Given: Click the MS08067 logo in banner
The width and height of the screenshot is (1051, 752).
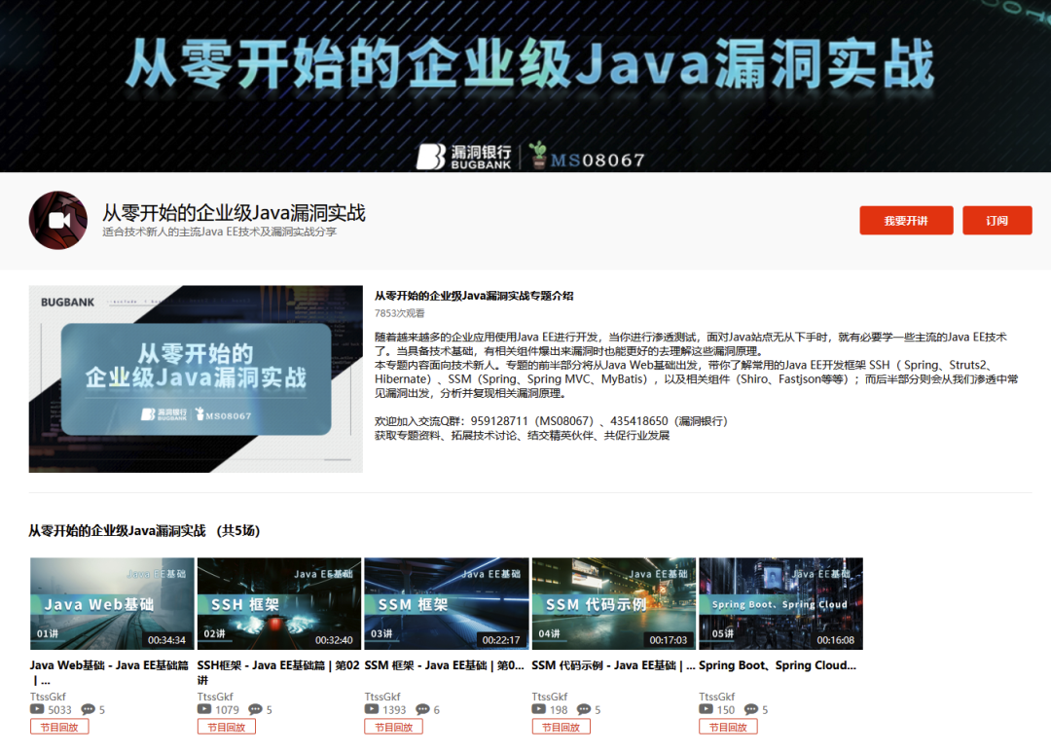Looking at the screenshot, I should point(587,156).
